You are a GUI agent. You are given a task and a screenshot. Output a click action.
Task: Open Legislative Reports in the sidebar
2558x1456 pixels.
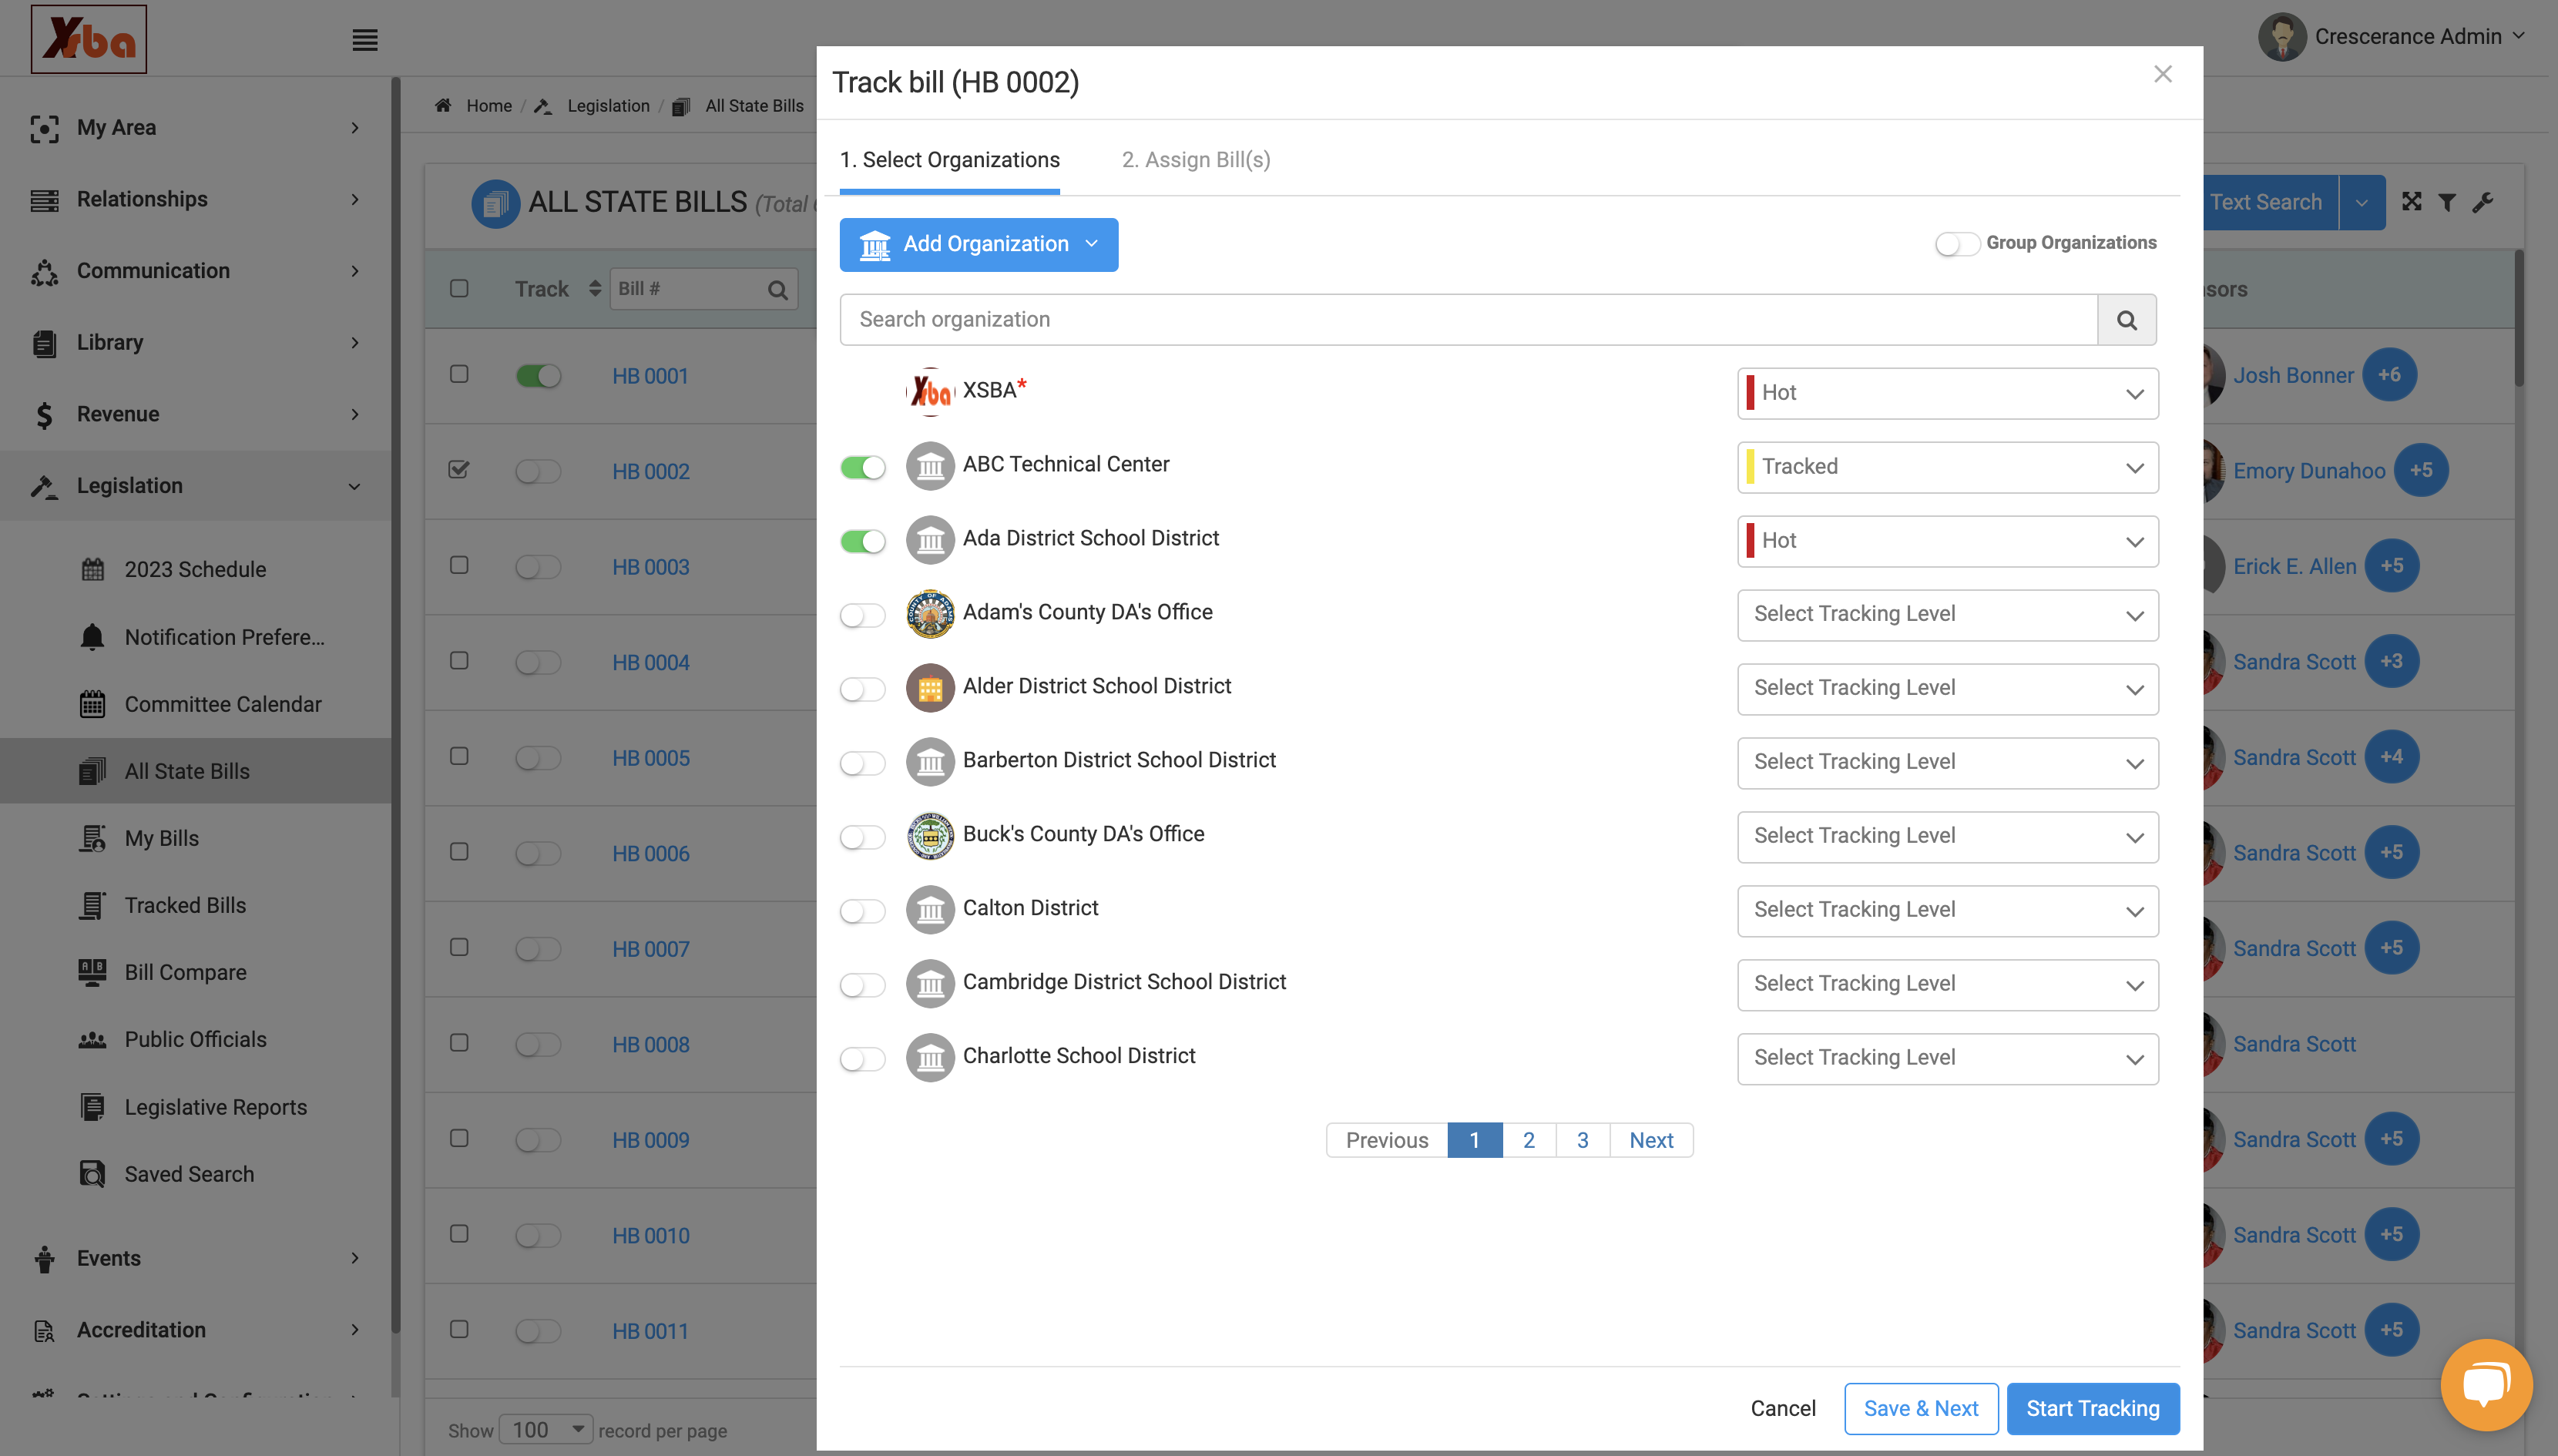215,1107
